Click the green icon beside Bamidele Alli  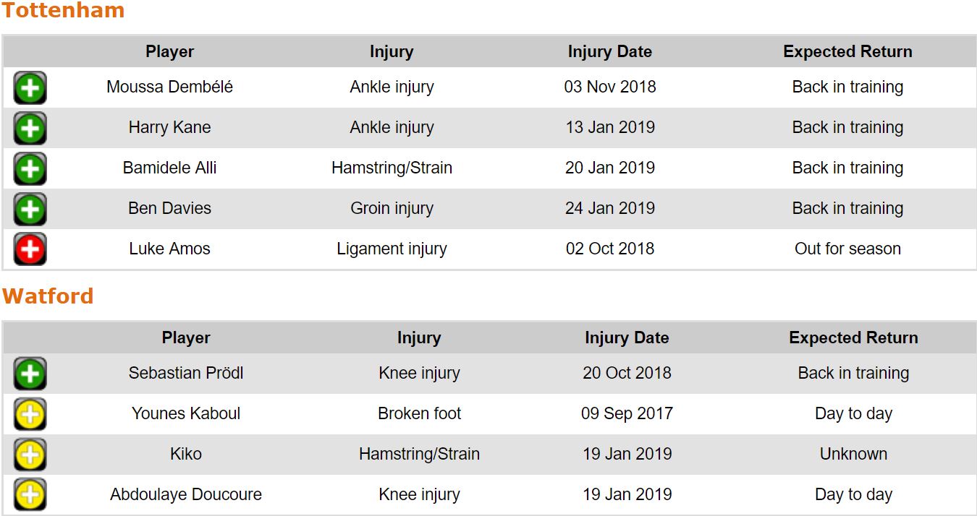[30, 169]
